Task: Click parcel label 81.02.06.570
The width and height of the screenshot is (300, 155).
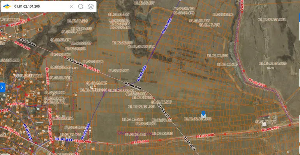Action: 217,56
